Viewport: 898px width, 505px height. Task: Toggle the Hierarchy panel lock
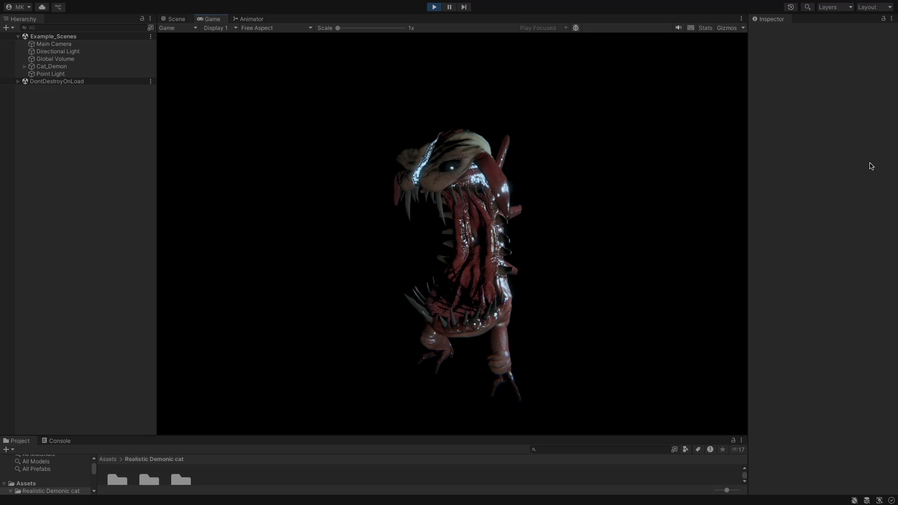pyautogui.click(x=142, y=19)
